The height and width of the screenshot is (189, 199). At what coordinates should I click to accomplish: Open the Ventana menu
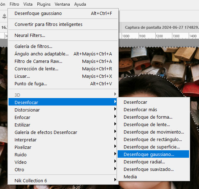pos(62,4)
